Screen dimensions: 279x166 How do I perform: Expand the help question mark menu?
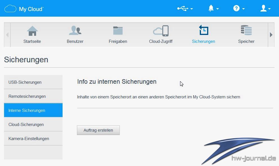pyautogui.click(x=238, y=9)
